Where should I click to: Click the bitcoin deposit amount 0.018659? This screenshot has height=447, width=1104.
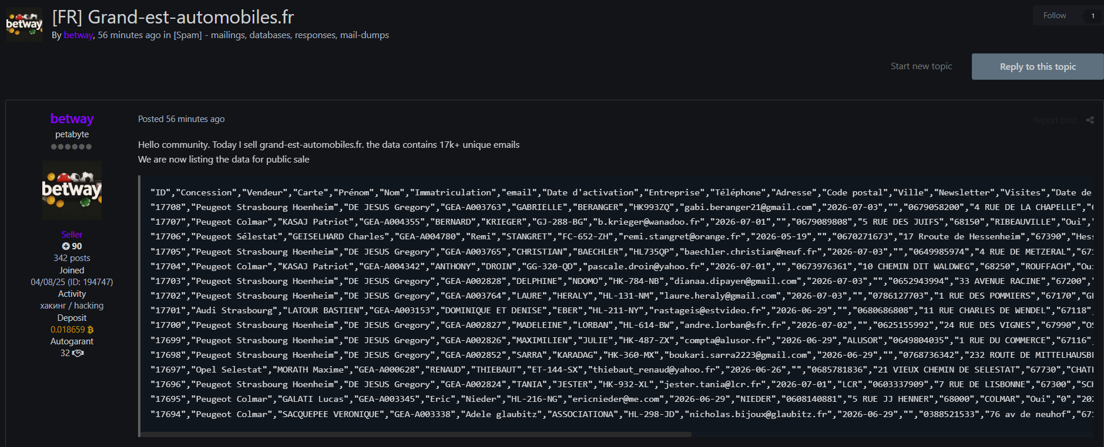[x=72, y=330]
